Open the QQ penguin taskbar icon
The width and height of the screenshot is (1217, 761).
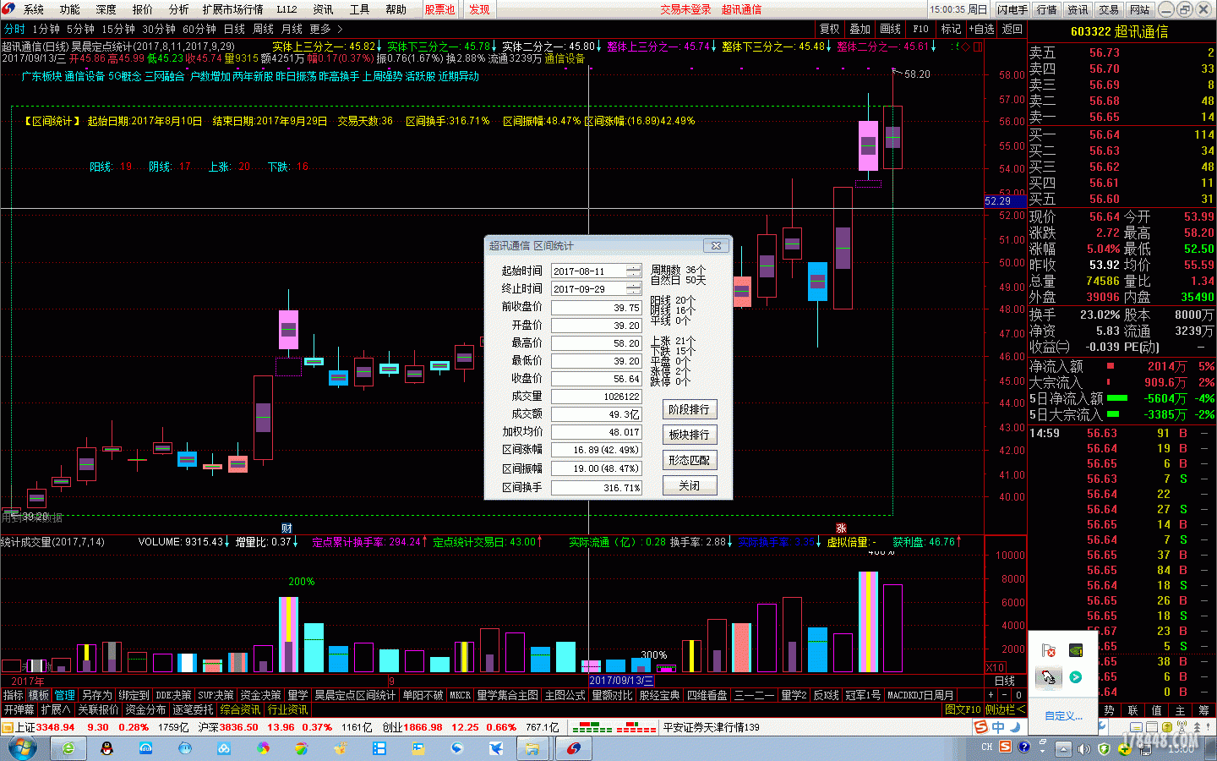tap(106, 748)
